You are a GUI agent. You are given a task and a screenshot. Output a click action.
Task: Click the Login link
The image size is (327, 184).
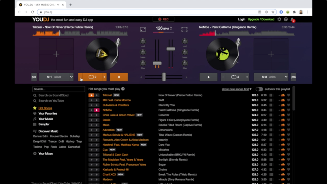point(241,19)
